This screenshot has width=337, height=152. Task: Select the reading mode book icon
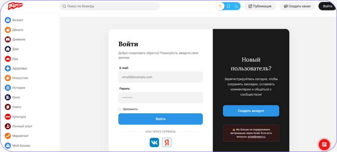tap(228, 6)
